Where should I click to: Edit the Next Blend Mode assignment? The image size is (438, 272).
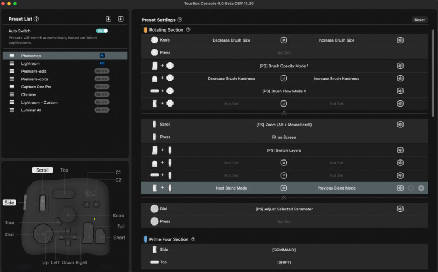[x=231, y=188]
